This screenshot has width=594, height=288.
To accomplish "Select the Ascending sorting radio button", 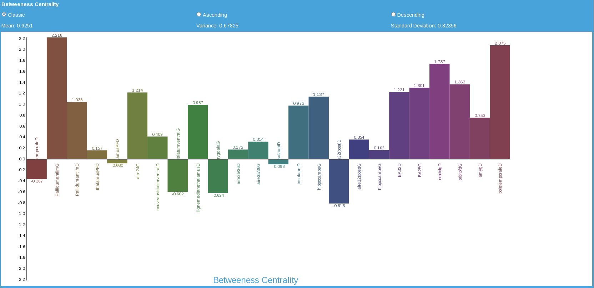I will pyautogui.click(x=199, y=15).
